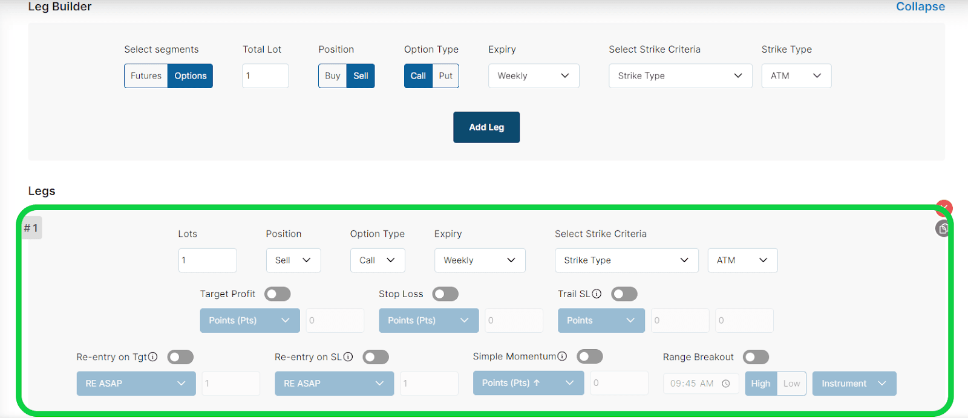Viewport: 968px width, 418px height.
Task: Choose the Put option type
Action: point(445,76)
